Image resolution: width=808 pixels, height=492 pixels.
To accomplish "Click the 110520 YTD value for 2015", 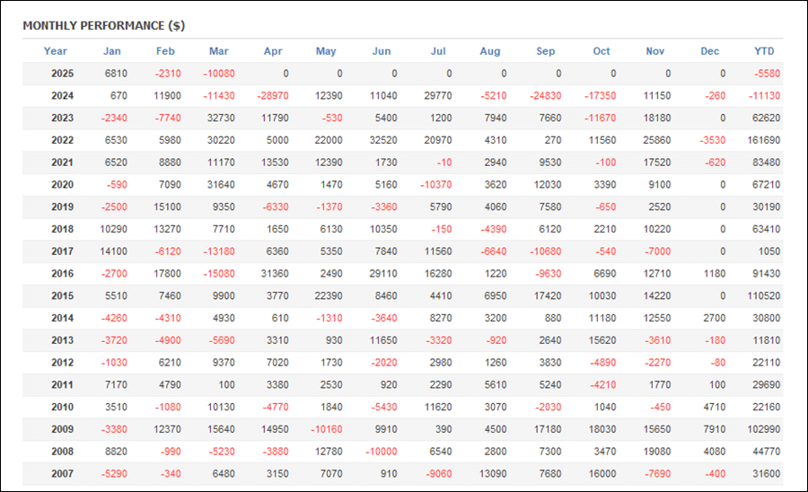I will [764, 295].
